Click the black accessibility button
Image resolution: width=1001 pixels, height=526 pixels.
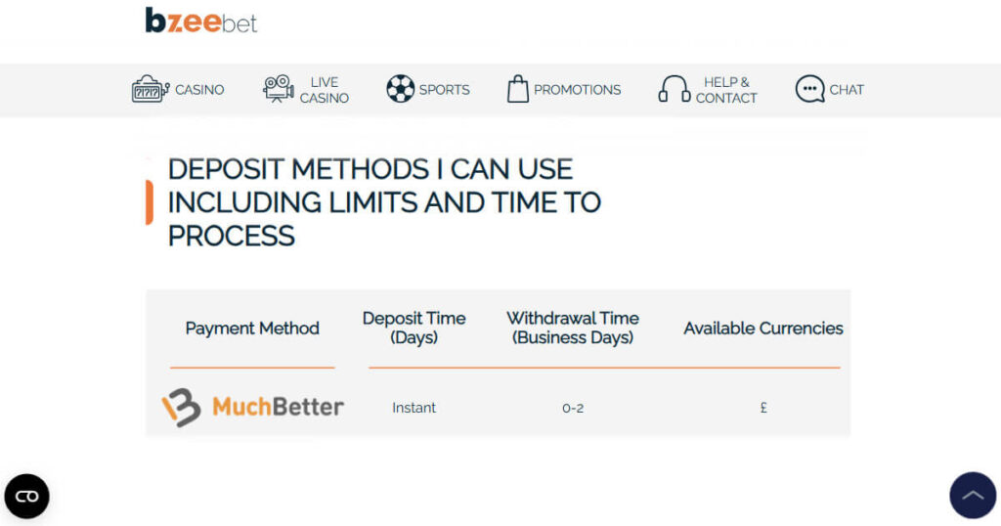(26, 496)
